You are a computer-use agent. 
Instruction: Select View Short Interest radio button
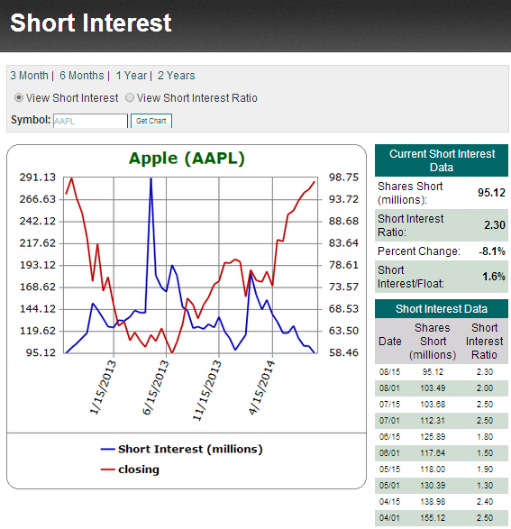coord(19,98)
